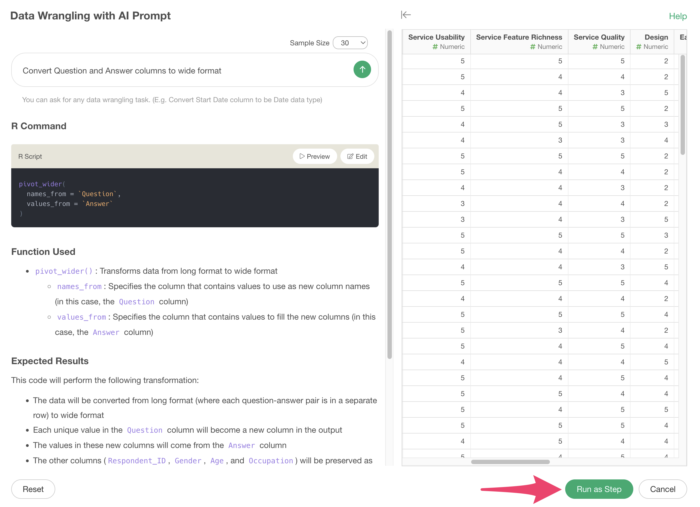
Task: Click numeric type icon under Service Quality
Action: coord(595,47)
